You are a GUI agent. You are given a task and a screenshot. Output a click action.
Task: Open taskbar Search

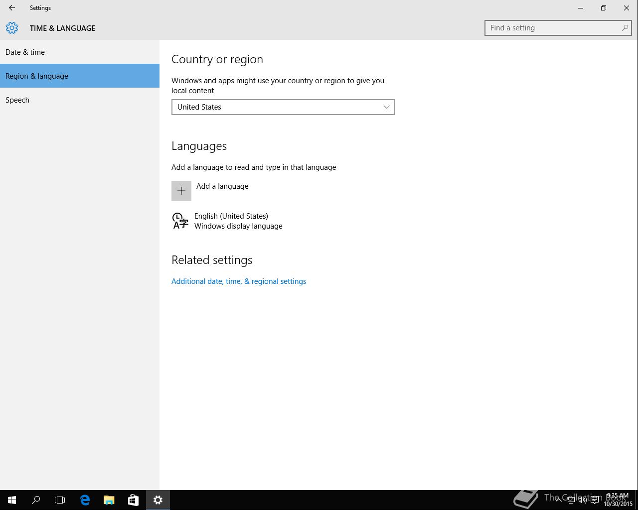[x=36, y=500]
